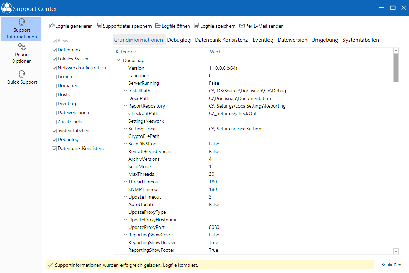Viewport: 409px width, 273px height.
Task: Uncheck the Debuglog checkbox in the left list
Action: coord(54,140)
